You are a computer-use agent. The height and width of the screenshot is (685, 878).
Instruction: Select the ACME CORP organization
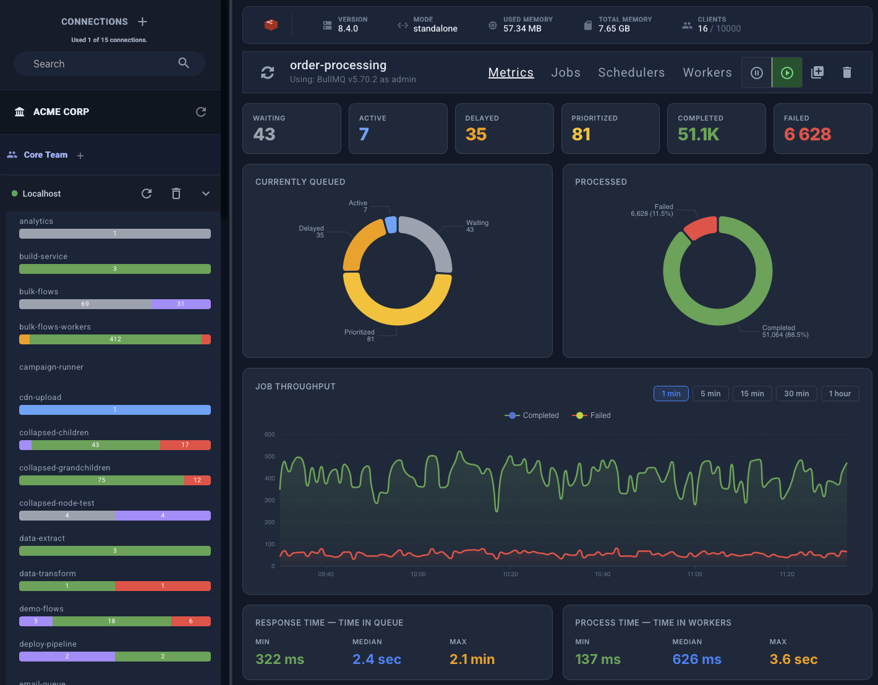click(x=61, y=112)
